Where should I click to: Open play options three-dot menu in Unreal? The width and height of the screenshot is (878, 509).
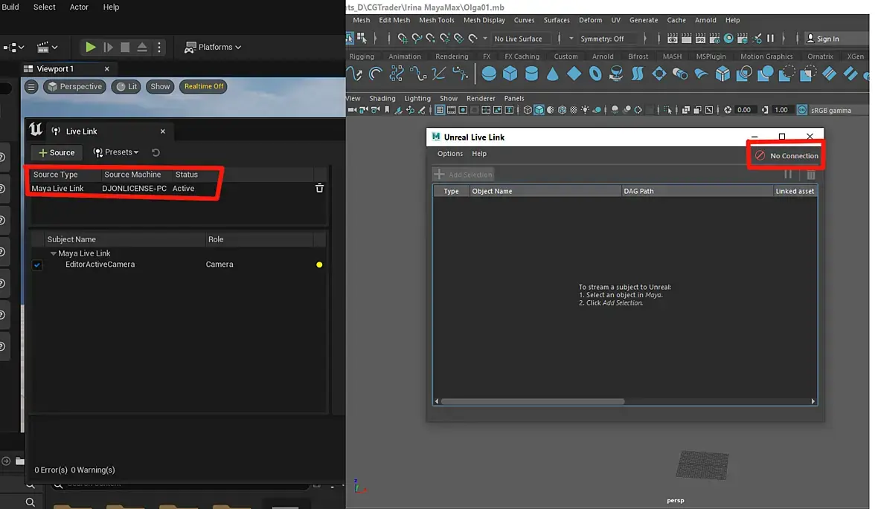point(159,47)
